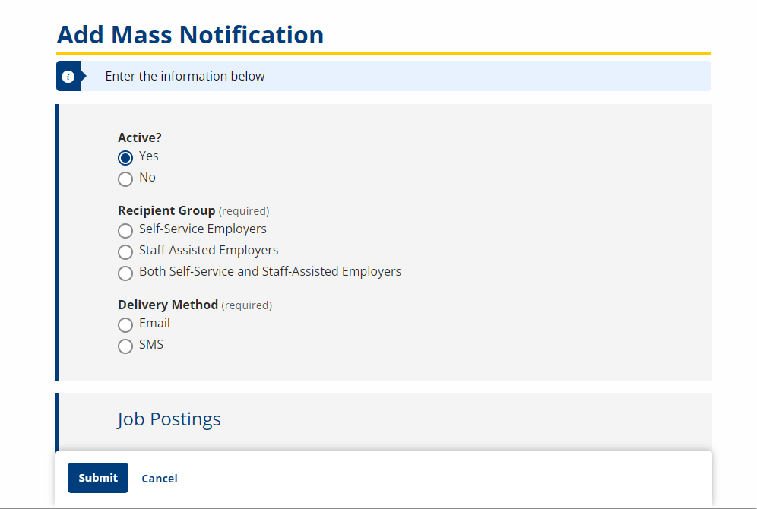Choose the Self-Service Employers radio button

tap(125, 230)
